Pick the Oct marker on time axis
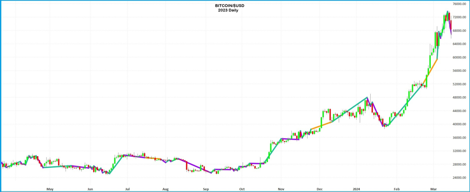470x192 pixels. 242,189
